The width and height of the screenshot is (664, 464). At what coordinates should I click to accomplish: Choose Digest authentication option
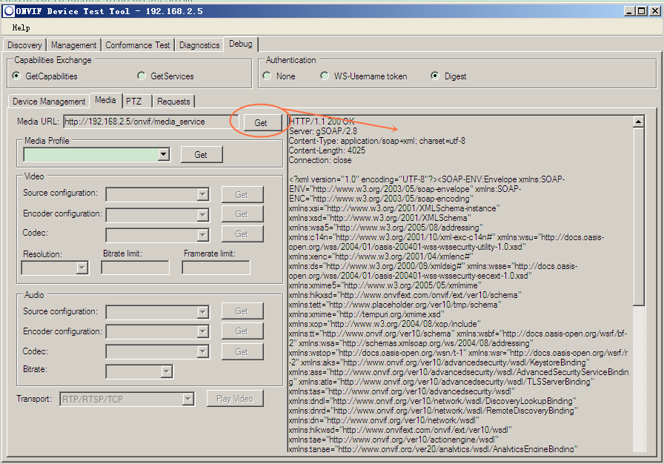point(435,76)
